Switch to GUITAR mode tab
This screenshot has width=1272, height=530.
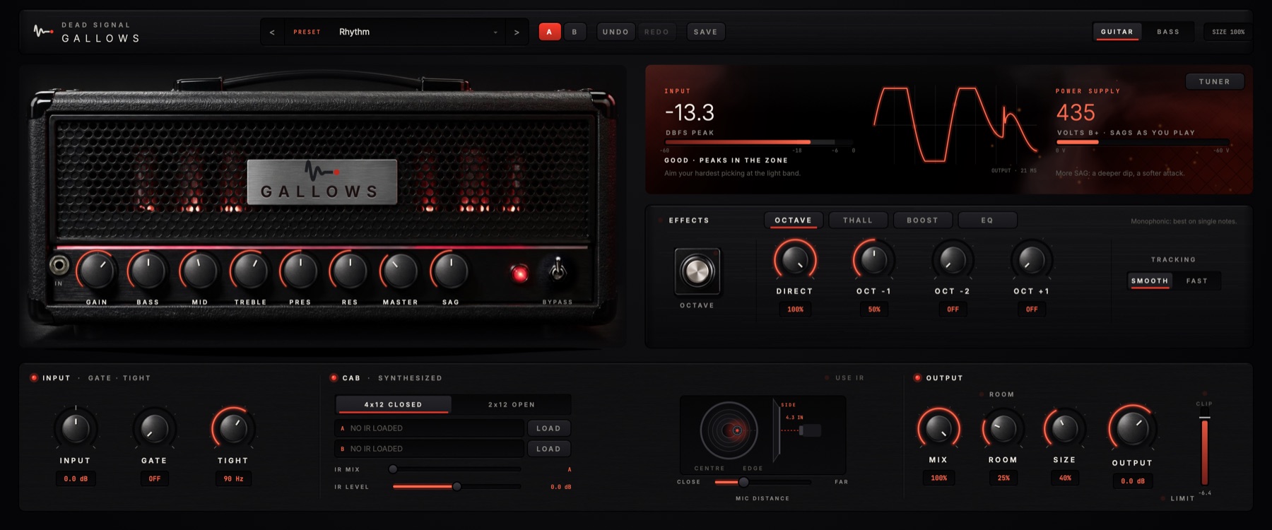pos(1117,32)
